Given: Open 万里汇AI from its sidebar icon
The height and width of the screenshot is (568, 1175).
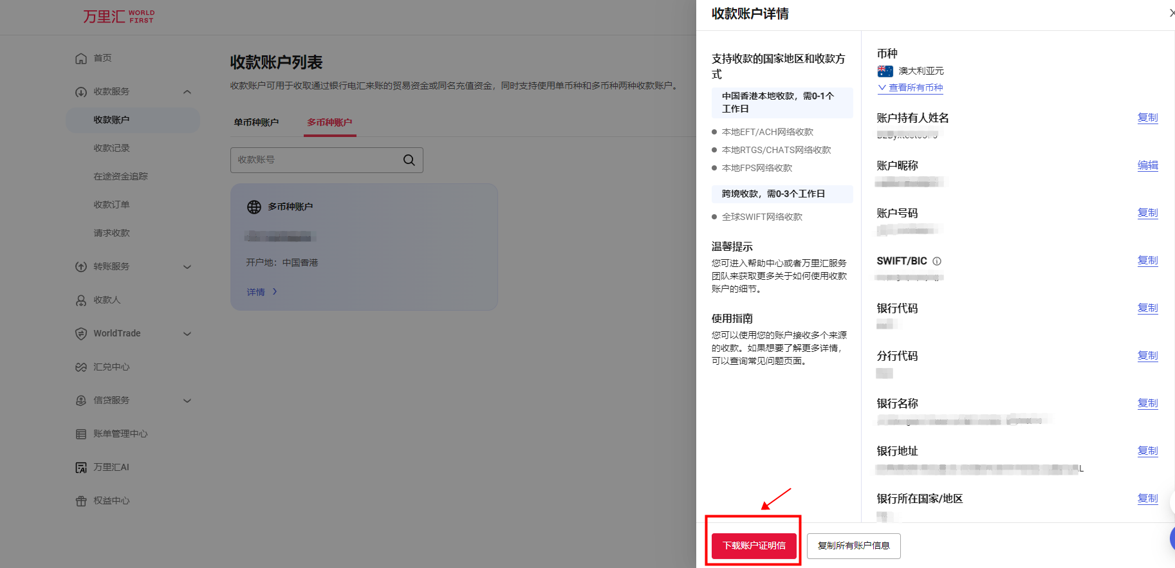Looking at the screenshot, I should click(x=81, y=468).
